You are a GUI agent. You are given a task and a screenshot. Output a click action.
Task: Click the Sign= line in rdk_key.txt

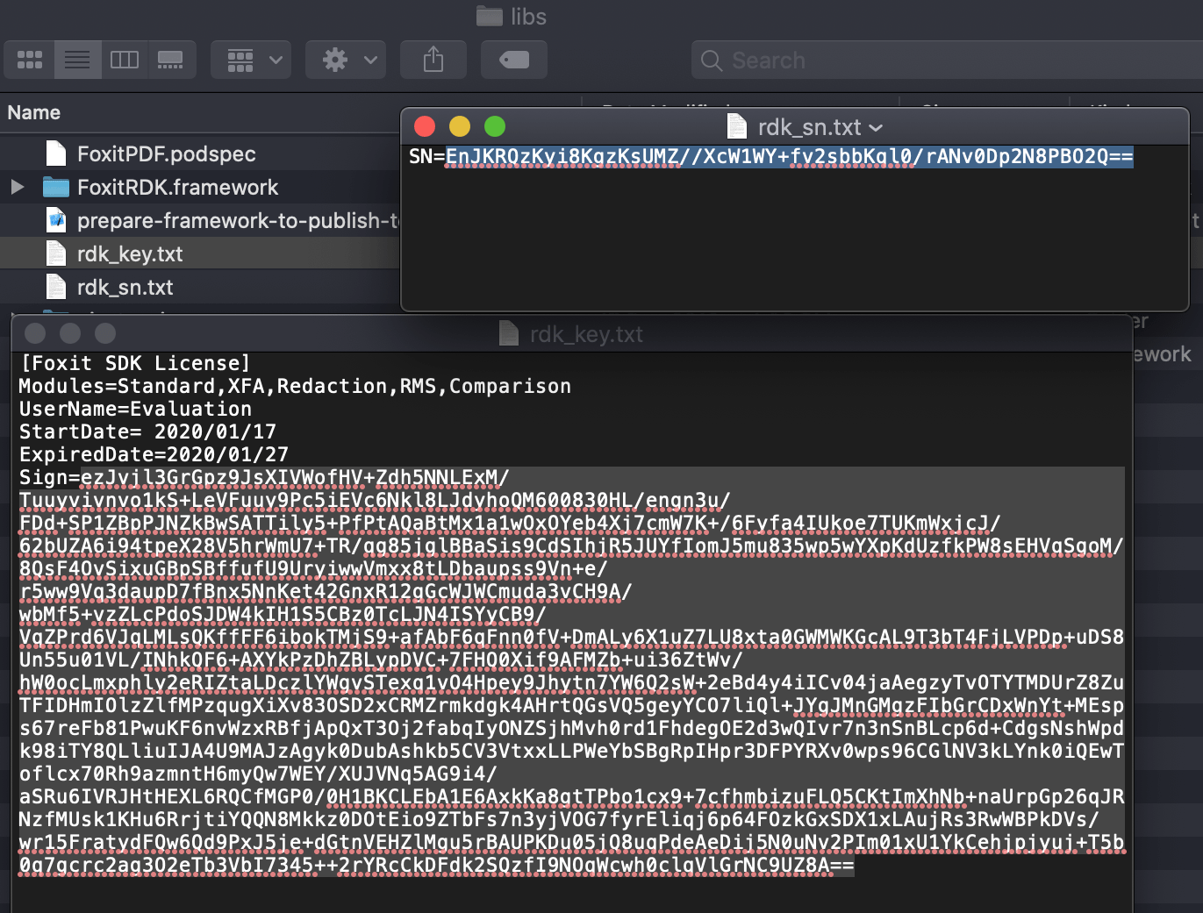pos(264,477)
